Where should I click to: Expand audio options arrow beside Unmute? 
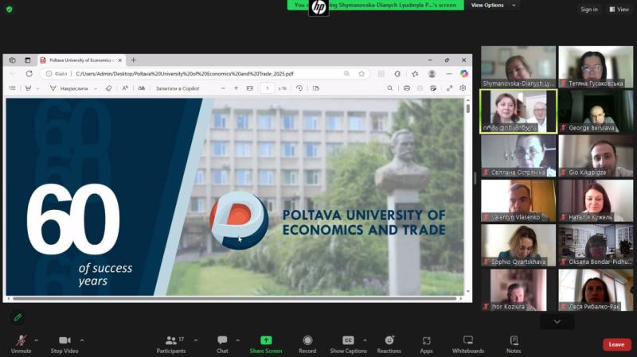pos(36,340)
